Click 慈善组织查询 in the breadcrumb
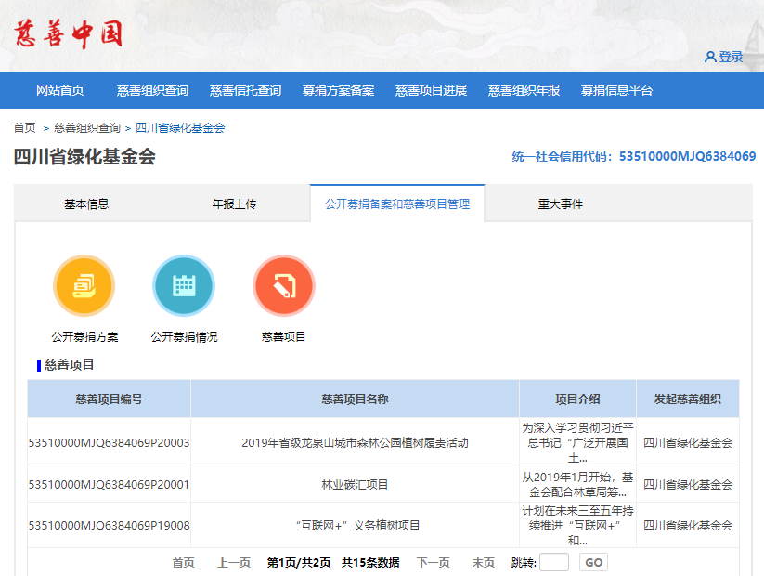764x576 pixels. tap(86, 128)
